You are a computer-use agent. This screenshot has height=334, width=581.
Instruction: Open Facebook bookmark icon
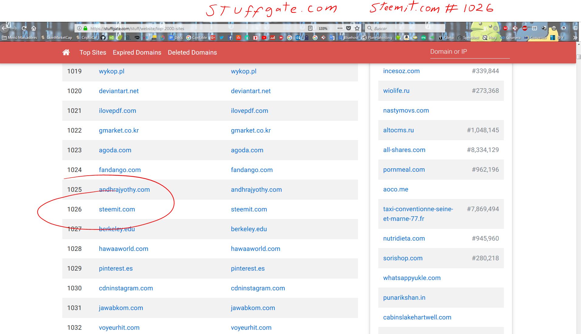230,38
